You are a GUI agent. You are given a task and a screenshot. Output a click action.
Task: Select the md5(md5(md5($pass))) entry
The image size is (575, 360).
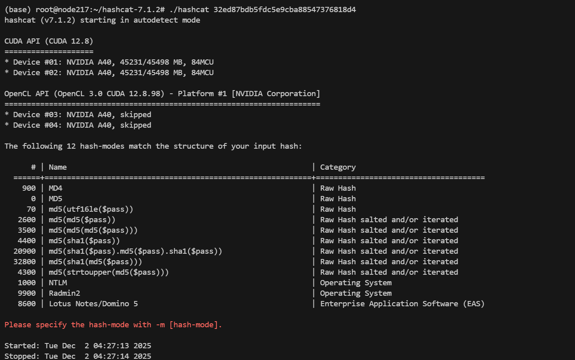coord(93,230)
